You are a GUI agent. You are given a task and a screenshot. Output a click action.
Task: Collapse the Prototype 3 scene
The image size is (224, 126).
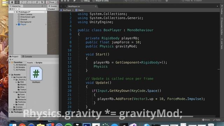14,12
